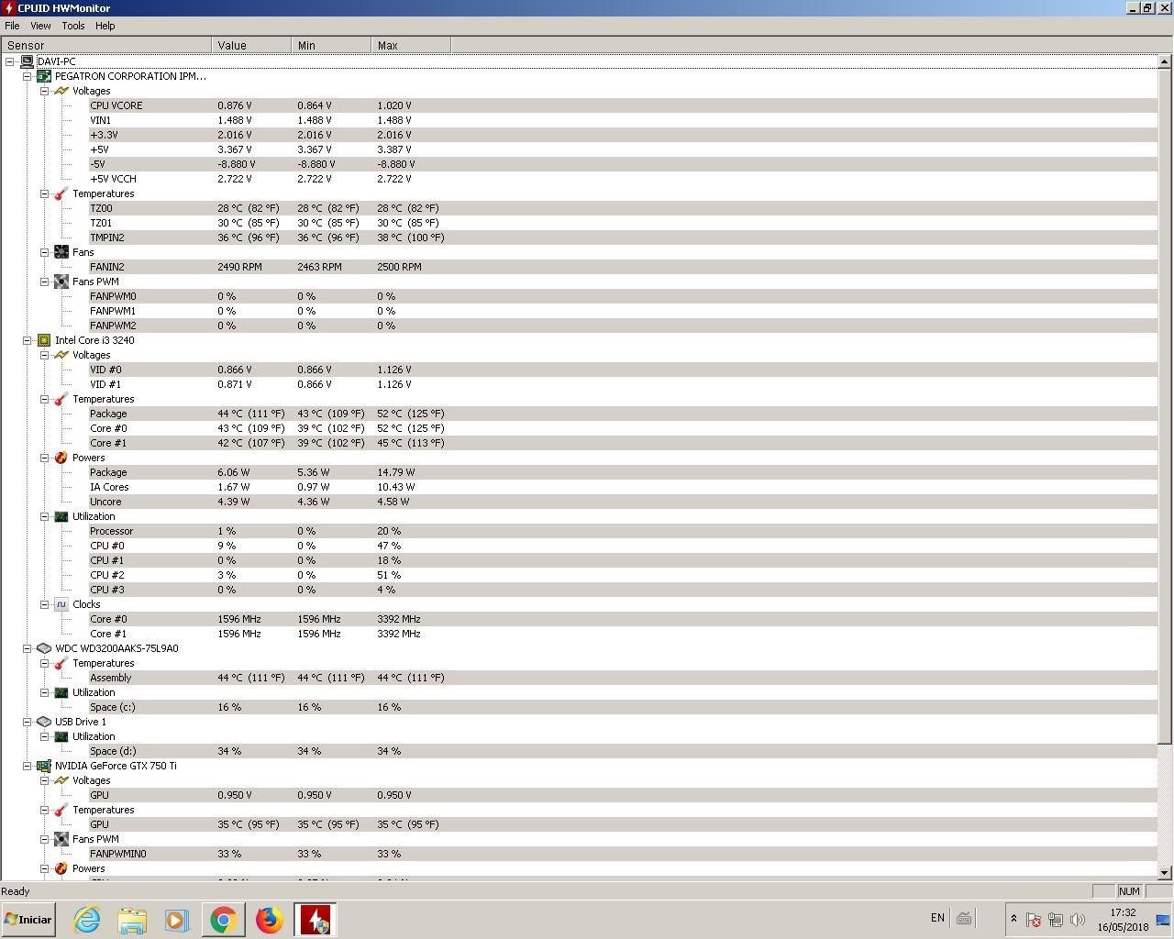Click the PEGATRON motherboard icon
The height and width of the screenshot is (939, 1174).
(x=44, y=76)
